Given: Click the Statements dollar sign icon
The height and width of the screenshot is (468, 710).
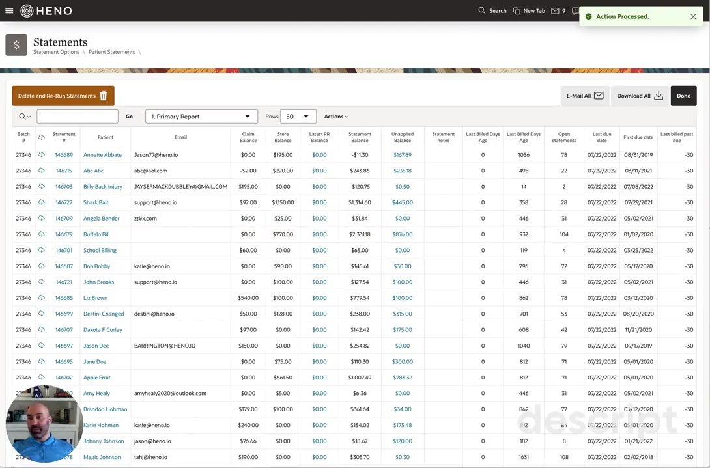Looking at the screenshot, I should [16, 45].
